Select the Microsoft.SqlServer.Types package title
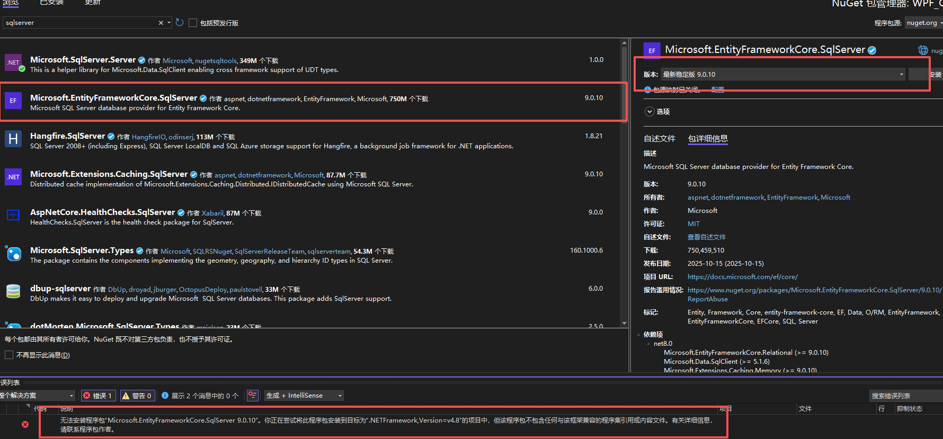This screenshot has width=943, height=439. (82, 250)
